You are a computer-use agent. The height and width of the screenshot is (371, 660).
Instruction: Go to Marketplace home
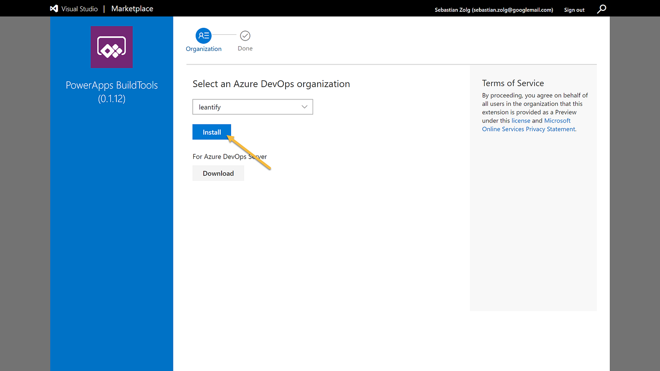pos(132,8)
